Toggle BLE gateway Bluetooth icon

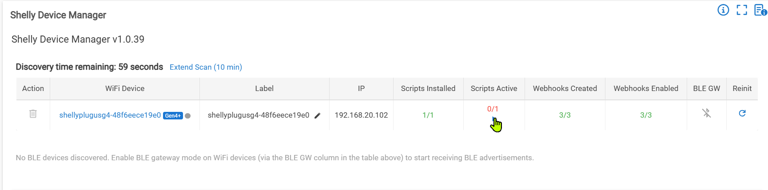(x=706, y=114)
